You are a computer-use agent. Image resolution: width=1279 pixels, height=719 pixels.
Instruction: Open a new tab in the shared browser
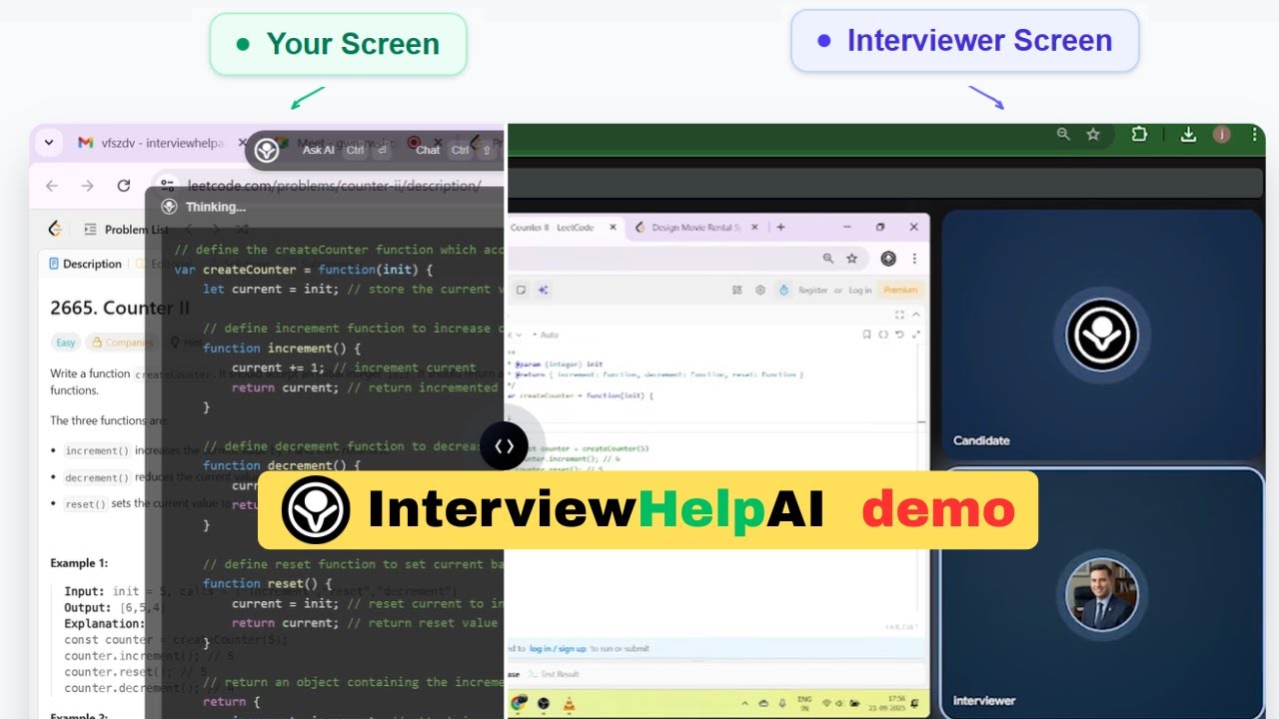point(780,228)
